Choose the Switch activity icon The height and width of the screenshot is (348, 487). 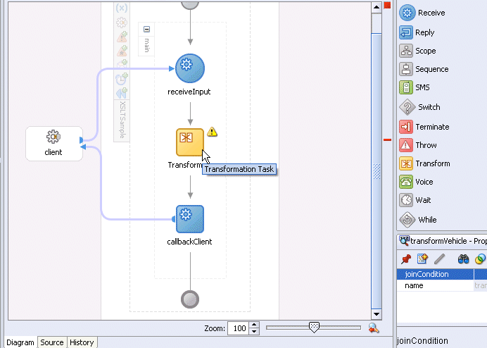coord(407,107)
